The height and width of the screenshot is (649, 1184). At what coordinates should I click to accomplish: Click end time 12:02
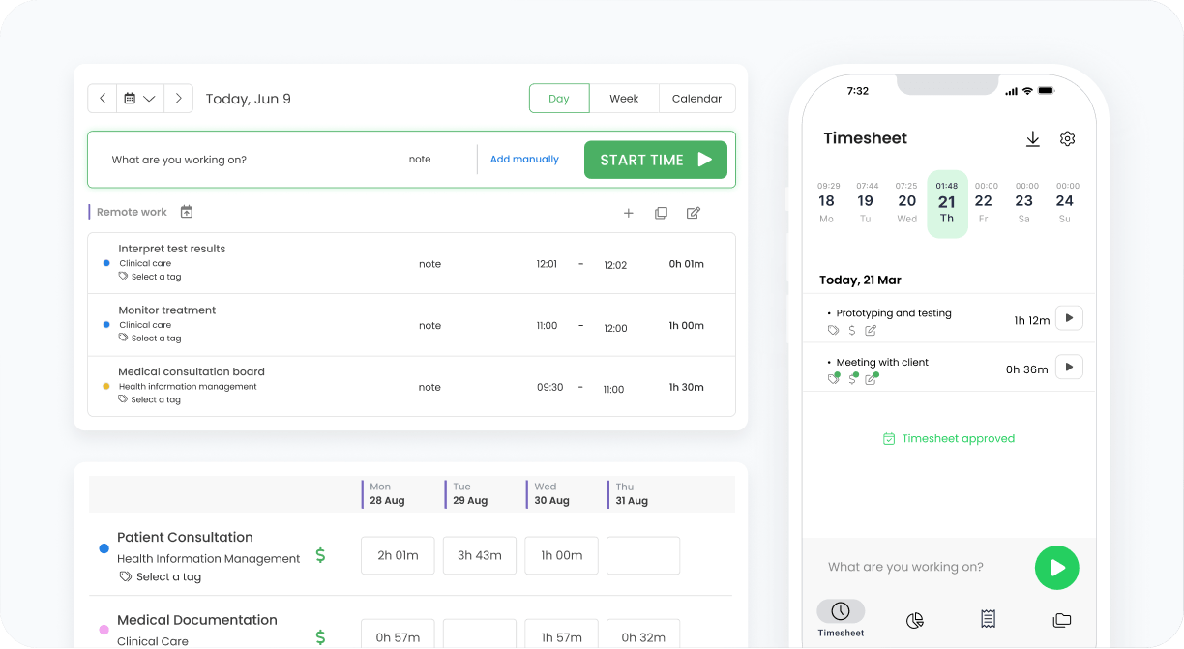(x=615, y=265)
